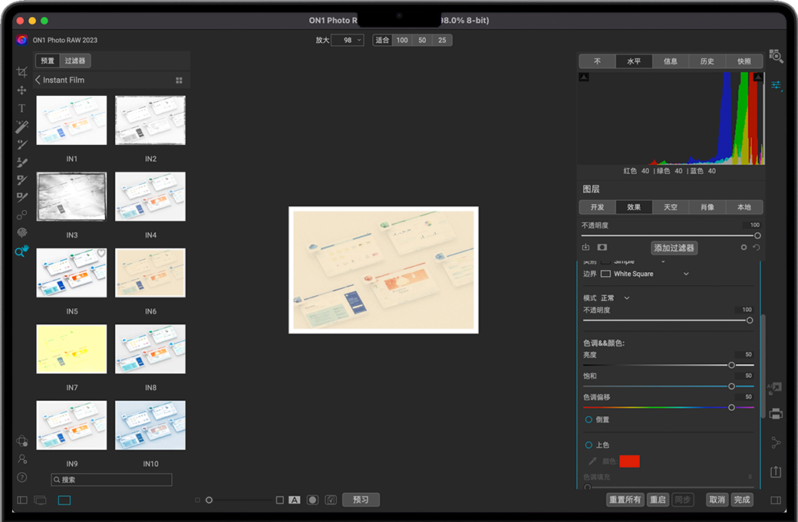This screenshot has height=522, width=798.
Task: Switch to the 天空 tab
Action: [671, 207]
